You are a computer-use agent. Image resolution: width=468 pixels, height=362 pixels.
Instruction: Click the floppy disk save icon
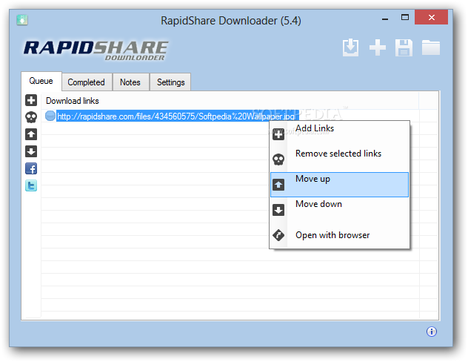coord(404,47)
